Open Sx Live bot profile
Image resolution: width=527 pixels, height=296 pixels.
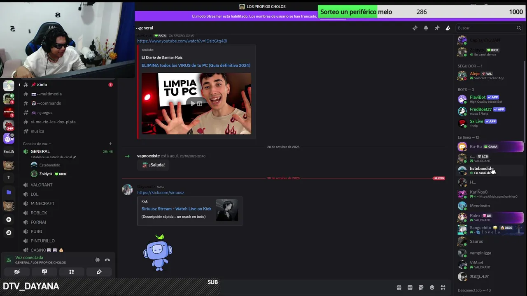[x=490, y=123]
